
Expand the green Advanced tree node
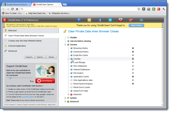[65, 101]
